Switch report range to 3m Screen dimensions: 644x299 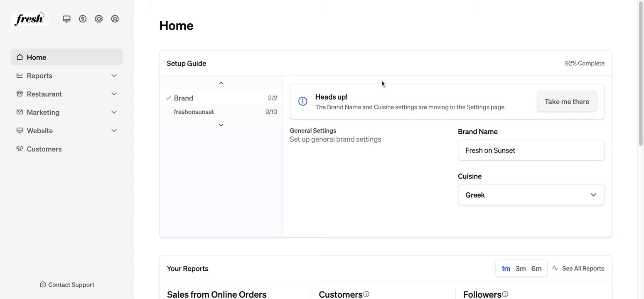tap(521, 269)
